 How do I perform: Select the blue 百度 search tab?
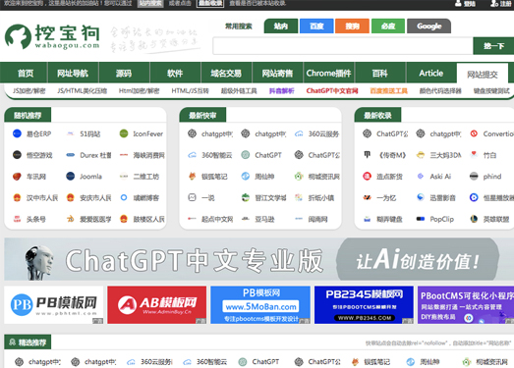point(316,26)
